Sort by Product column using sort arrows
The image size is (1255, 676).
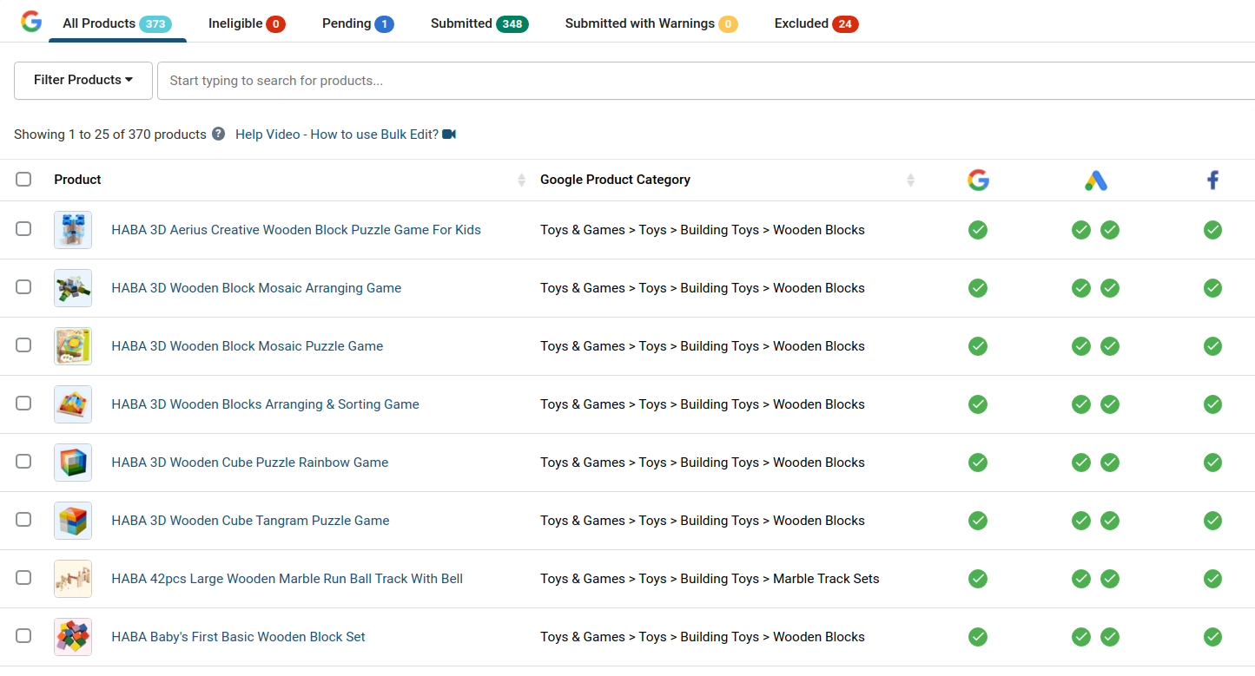click(x=521, y=180)
